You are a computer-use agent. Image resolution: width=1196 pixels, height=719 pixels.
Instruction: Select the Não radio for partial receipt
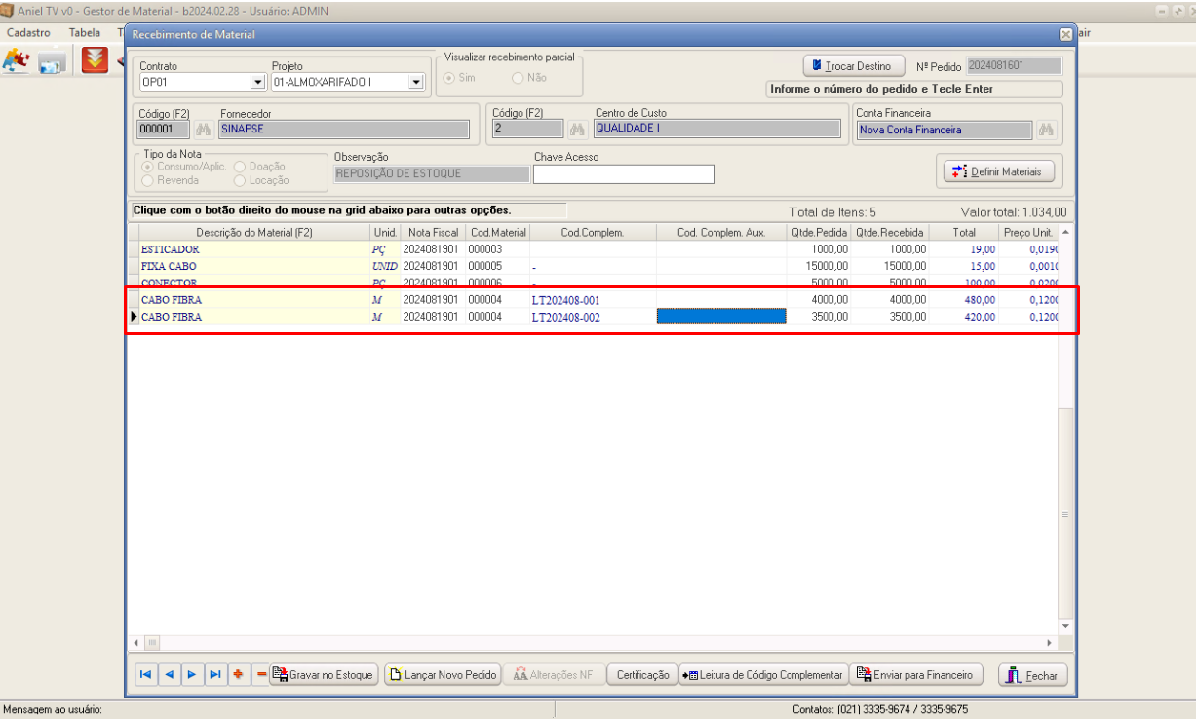pos(519,78)
